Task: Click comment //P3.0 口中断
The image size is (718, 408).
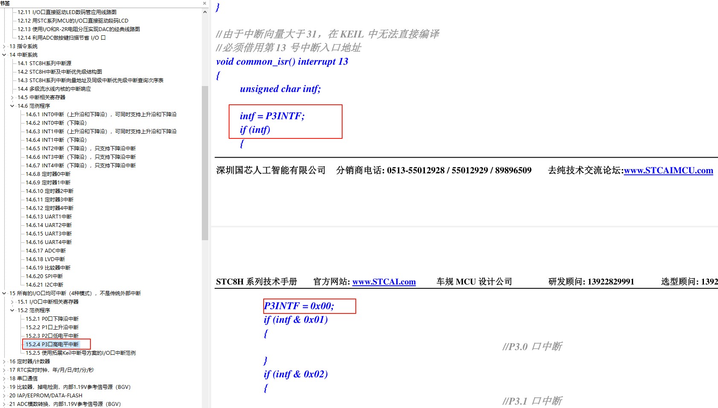Action: 532,347
